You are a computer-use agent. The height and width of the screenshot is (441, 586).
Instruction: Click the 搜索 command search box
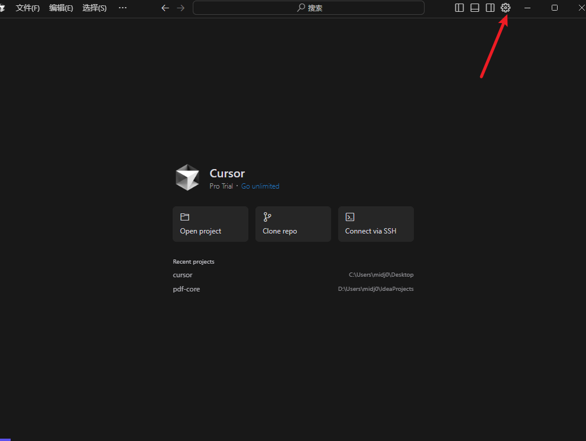pyautogui.click(x=309, y=8)
